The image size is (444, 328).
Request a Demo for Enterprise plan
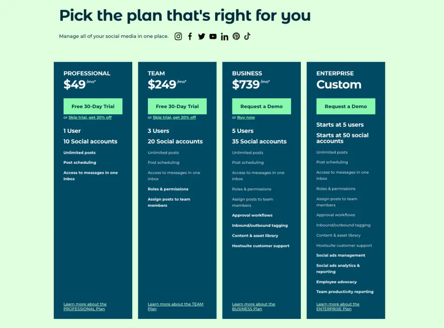346,106
